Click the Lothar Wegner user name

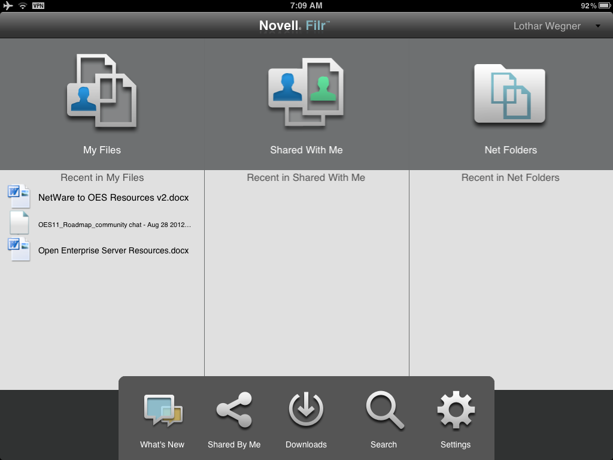(x=547, y=26)
